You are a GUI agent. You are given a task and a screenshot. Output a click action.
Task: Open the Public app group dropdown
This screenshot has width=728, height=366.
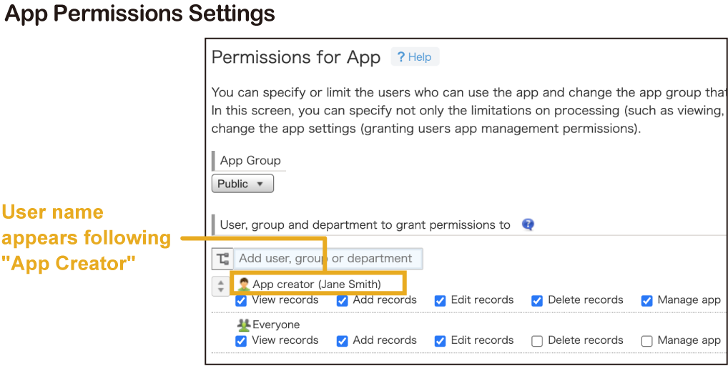click(x=242, y=184)
